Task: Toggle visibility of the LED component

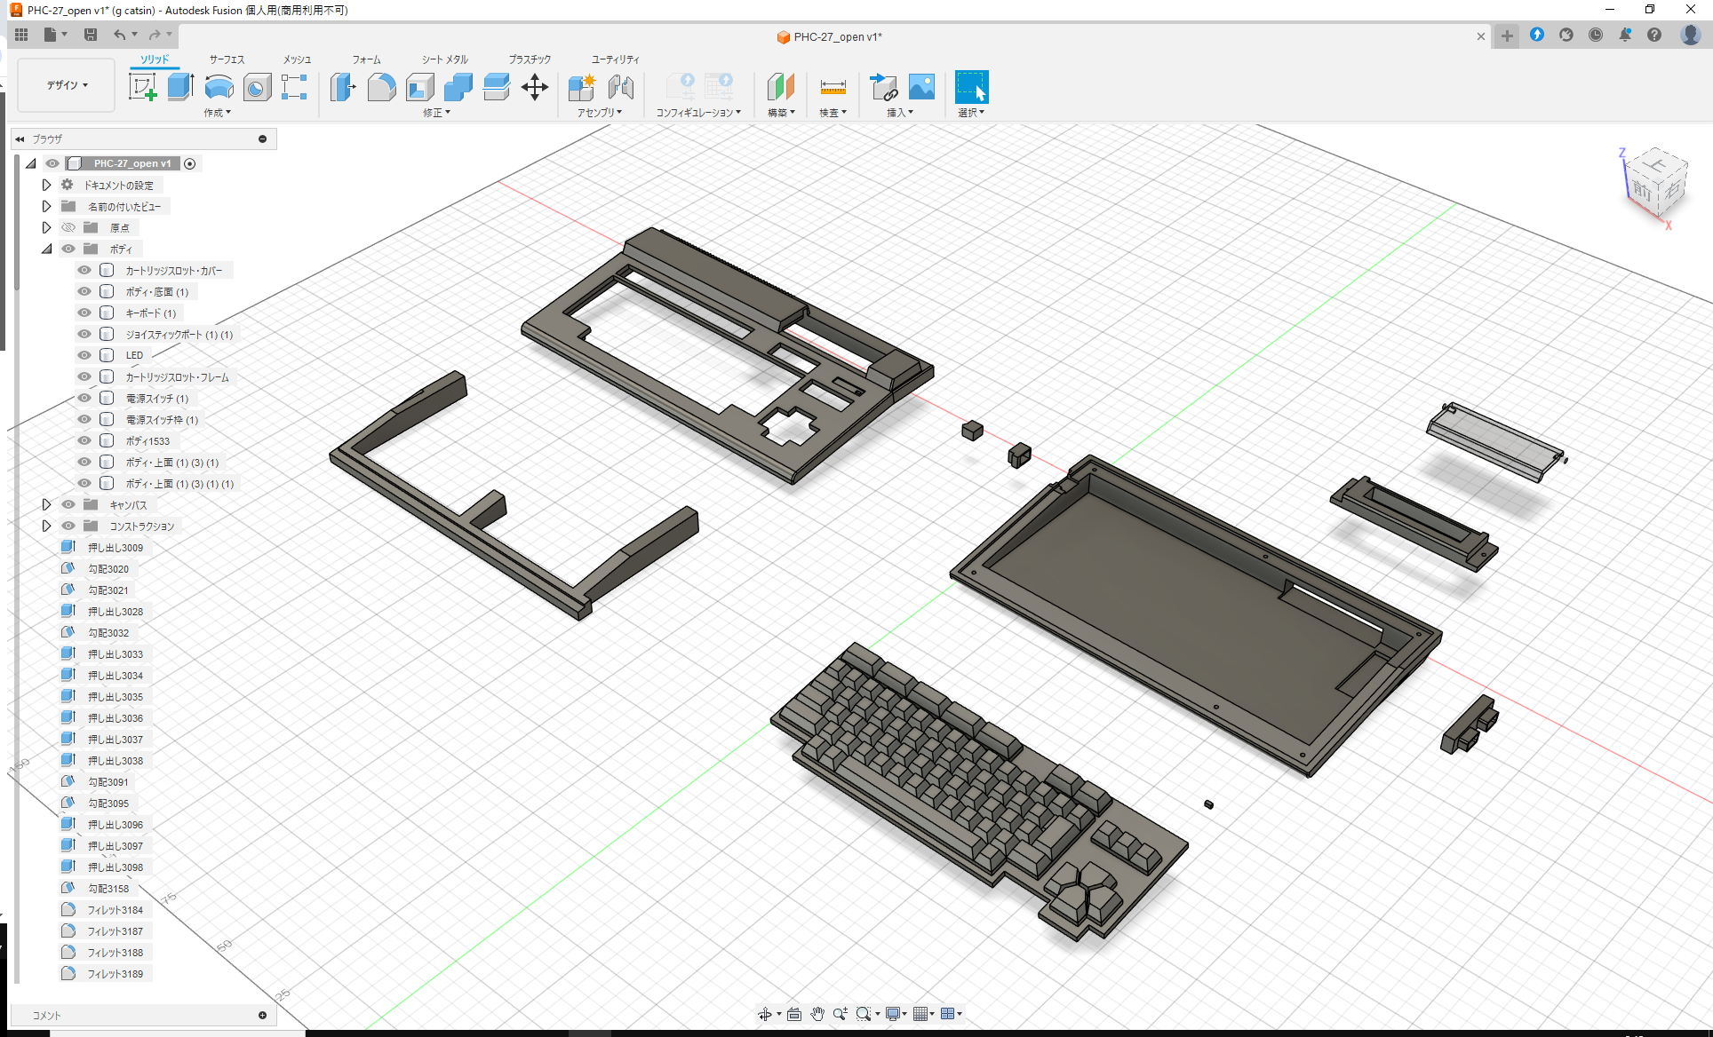Action: (x=84, y=355)
